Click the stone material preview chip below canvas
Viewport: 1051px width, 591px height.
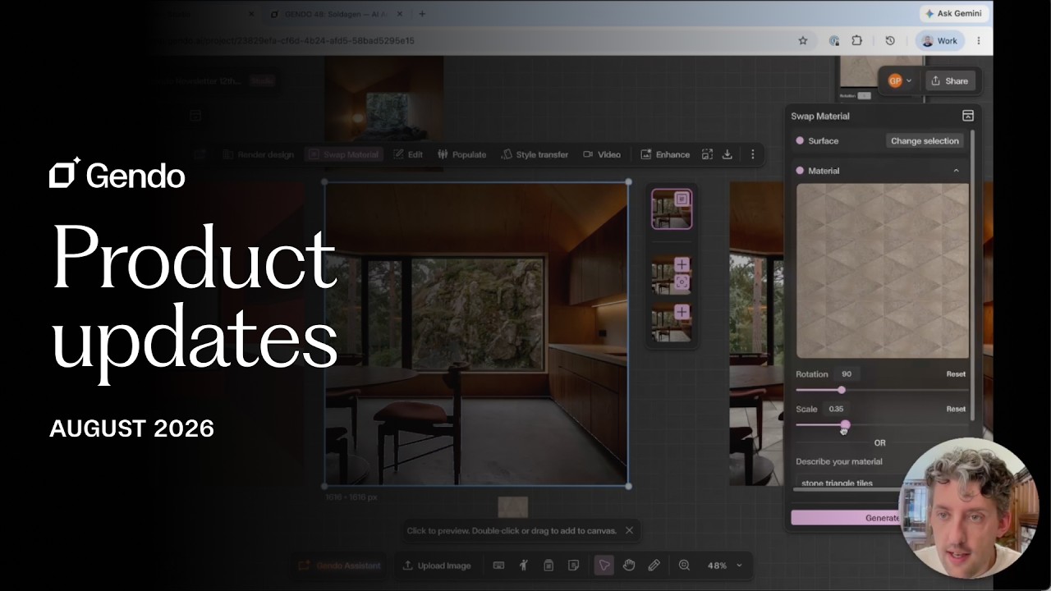(512, 506)
